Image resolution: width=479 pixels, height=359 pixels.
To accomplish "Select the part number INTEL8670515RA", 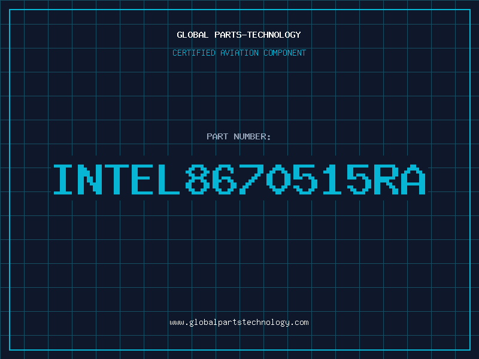I will 239,180.
